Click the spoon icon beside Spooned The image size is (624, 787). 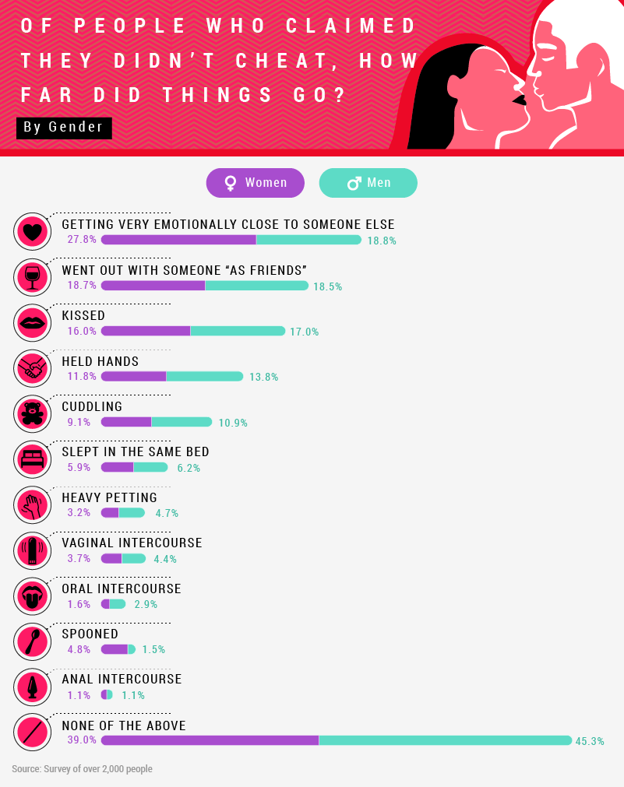click(32, 642)
